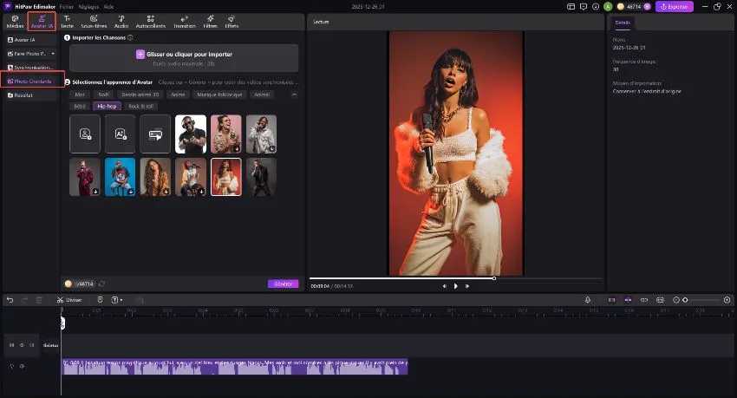Open the feedback message icon in title bar
Viewport: 737px width, 398px height.
(584, 7)
